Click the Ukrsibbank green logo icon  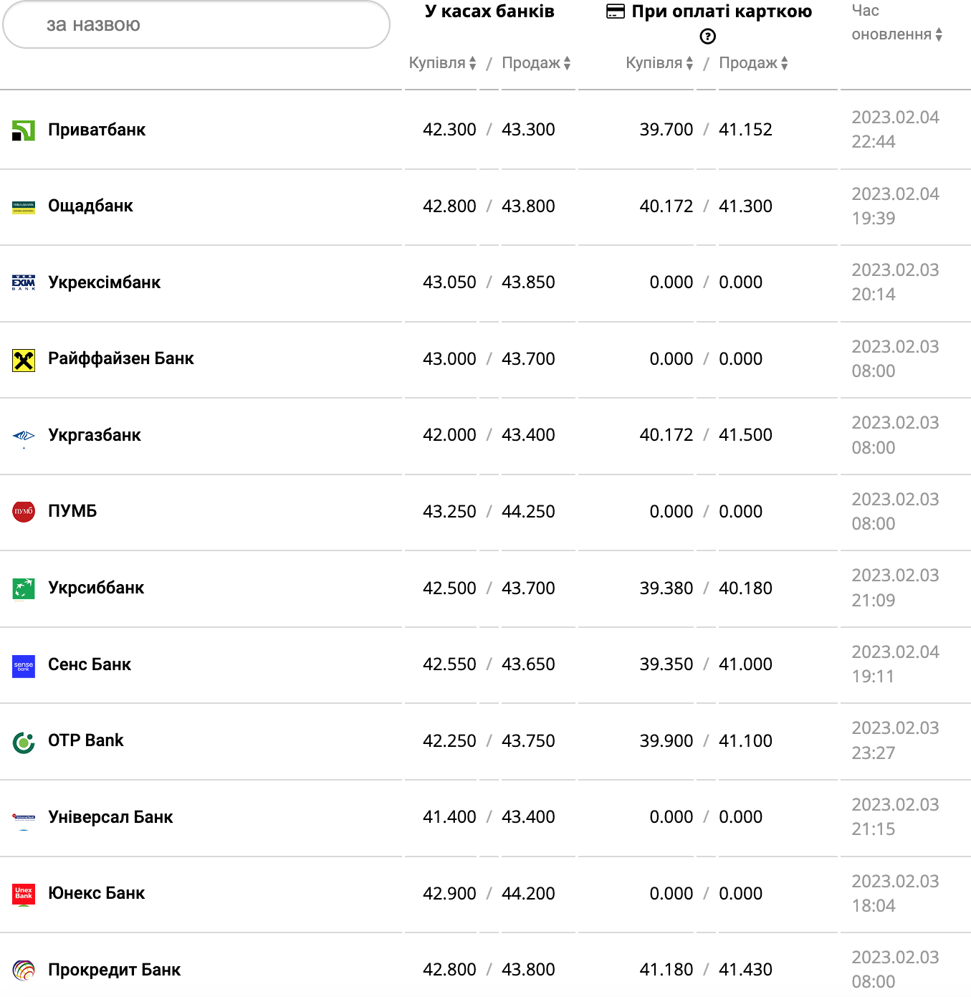(24, 588)
